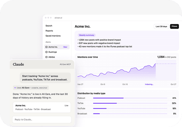Click the YouTube distribution bar

click(x=130, y=109)
